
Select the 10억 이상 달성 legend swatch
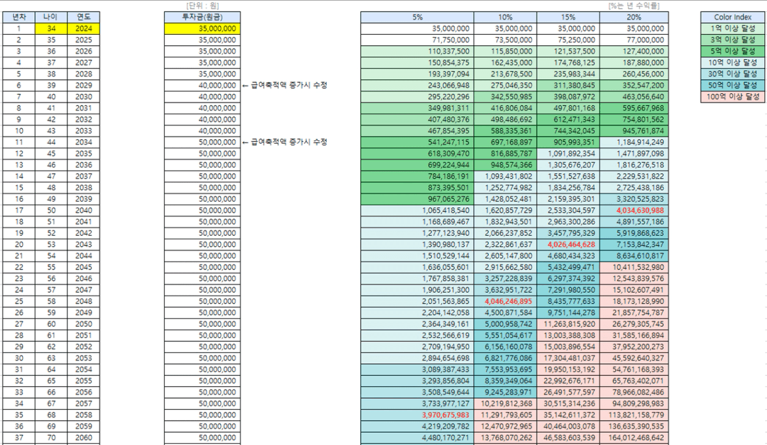733,63
